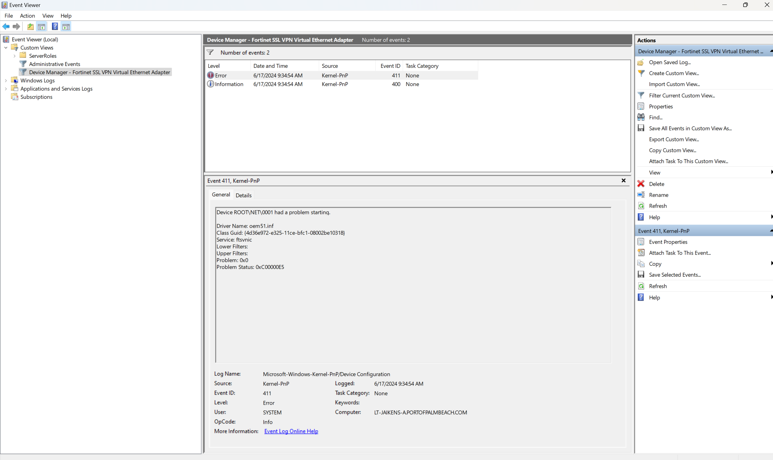Screen dimensions: 773x460
Task: Click Filter Current Custom View action
Action: 682,95
